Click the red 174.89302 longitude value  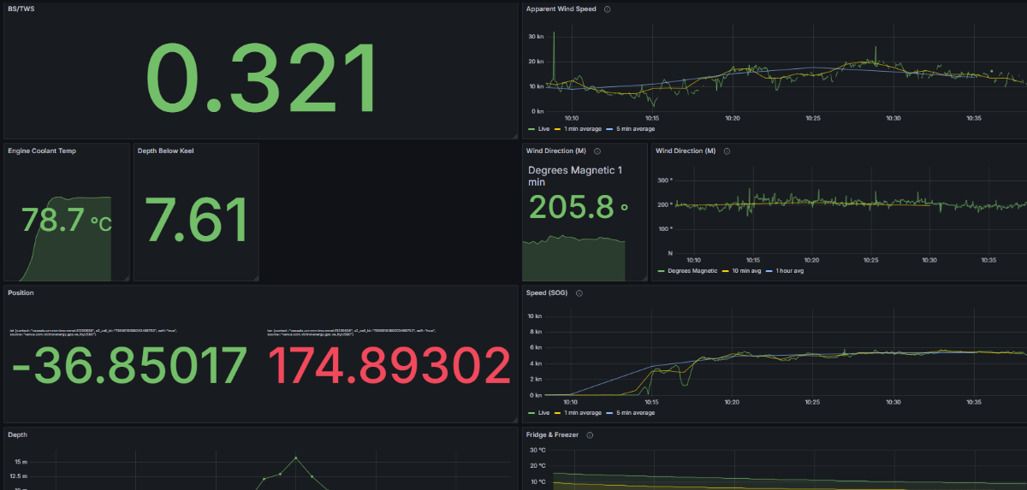tap(389, 367)
